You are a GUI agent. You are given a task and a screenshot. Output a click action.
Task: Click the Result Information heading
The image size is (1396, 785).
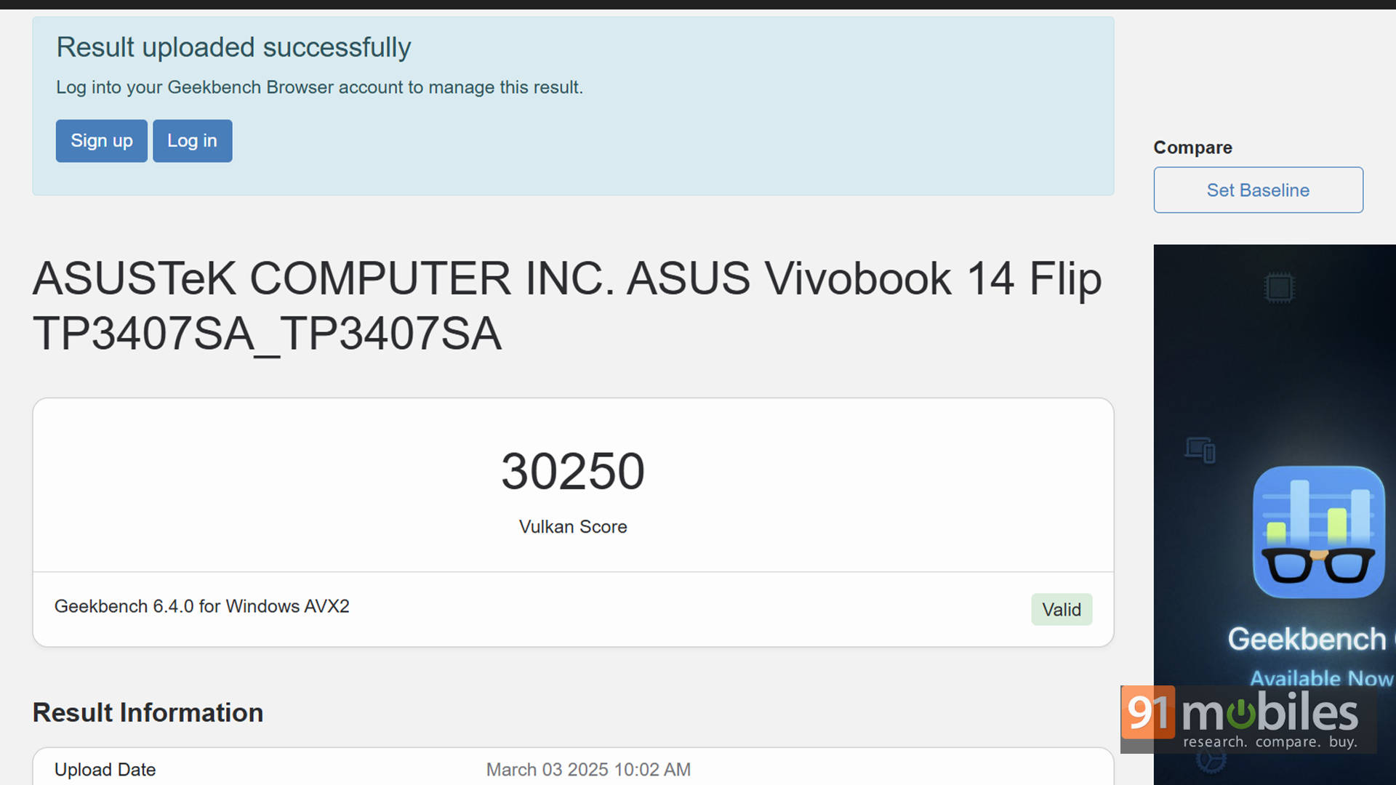click(x=148, y=712)
